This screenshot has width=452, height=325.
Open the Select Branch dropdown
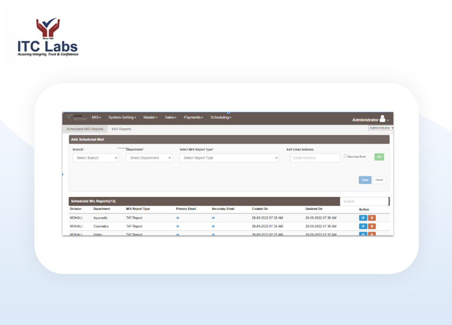click(x=96, y=158)
